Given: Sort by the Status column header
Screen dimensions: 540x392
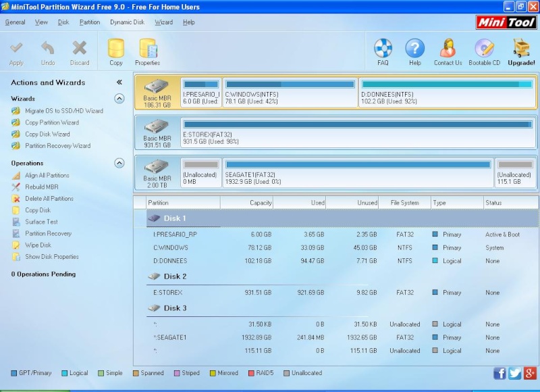Looking at the screenshot, I should (511, 203).
